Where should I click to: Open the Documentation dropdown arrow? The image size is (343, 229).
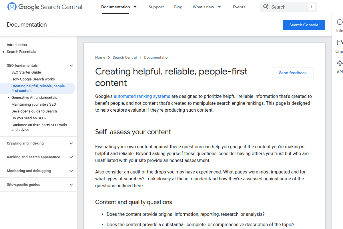135,7
